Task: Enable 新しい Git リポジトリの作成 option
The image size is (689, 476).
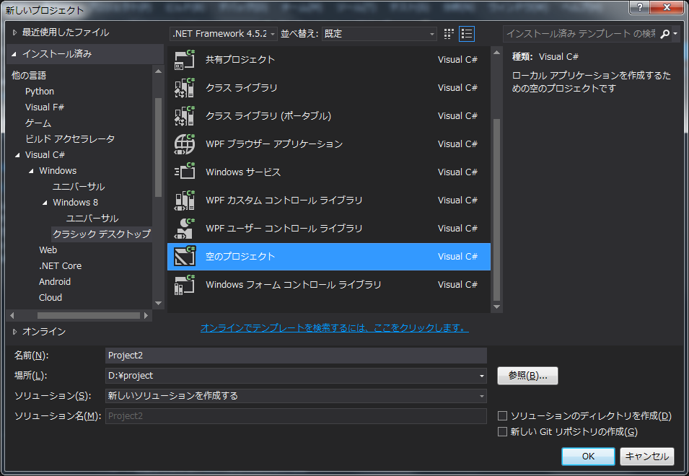Action: [x=502, y=431]
